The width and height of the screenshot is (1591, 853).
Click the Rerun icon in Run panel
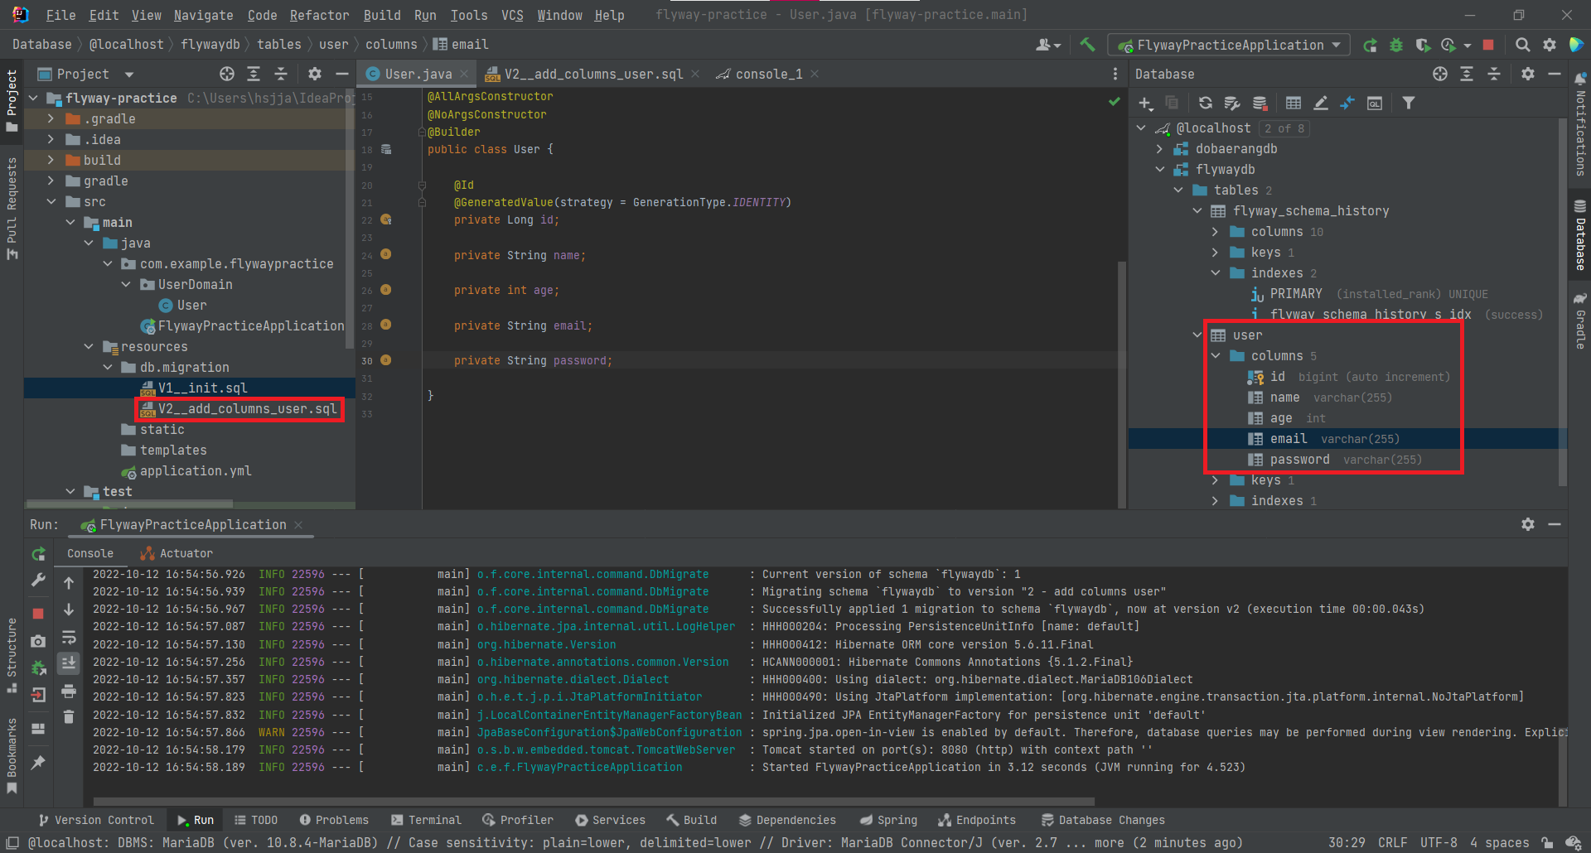pyautogui.click(x=38, y=553)
